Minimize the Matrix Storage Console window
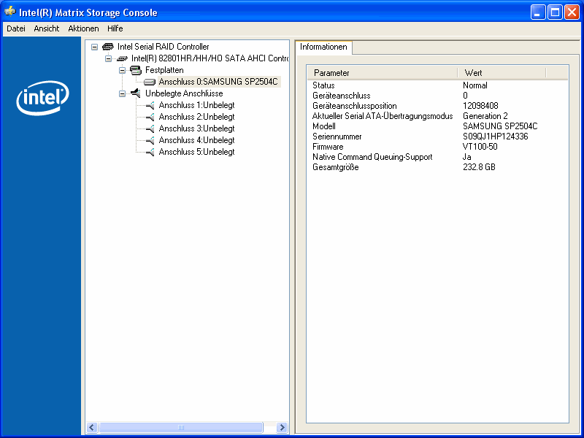Image resolution: width=584 pixels, height=438 pixels. pyautogui.click(x=538, y=12)
